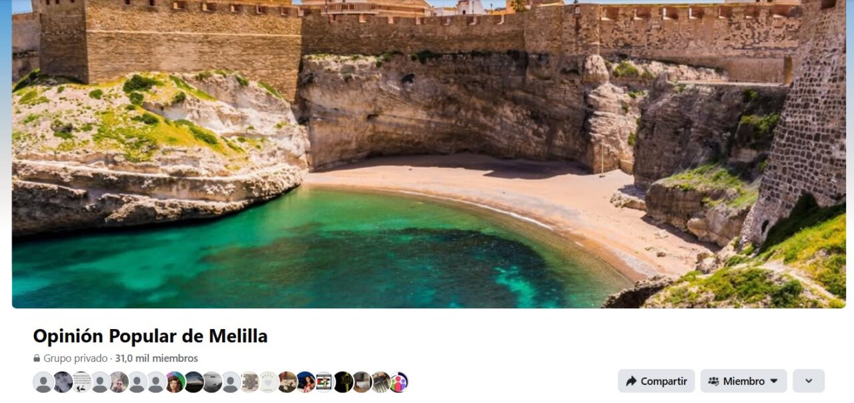This screenshot has height=403, width=854.
Task: Click the arrow icon inside Compartir button
Action: pyautogui.click(x=631, y=381)
